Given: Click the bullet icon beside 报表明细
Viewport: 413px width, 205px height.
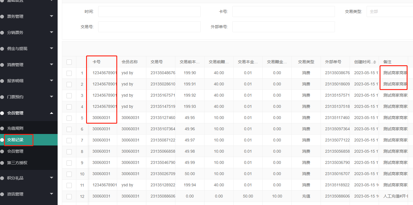Looking at the screenshot, I should [x=2, y=81].
